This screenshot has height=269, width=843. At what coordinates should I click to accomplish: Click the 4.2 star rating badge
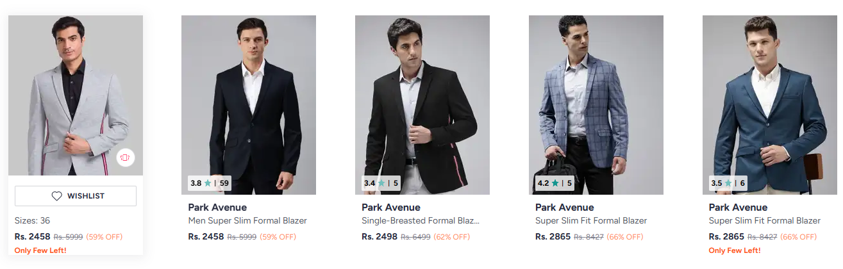555,183
